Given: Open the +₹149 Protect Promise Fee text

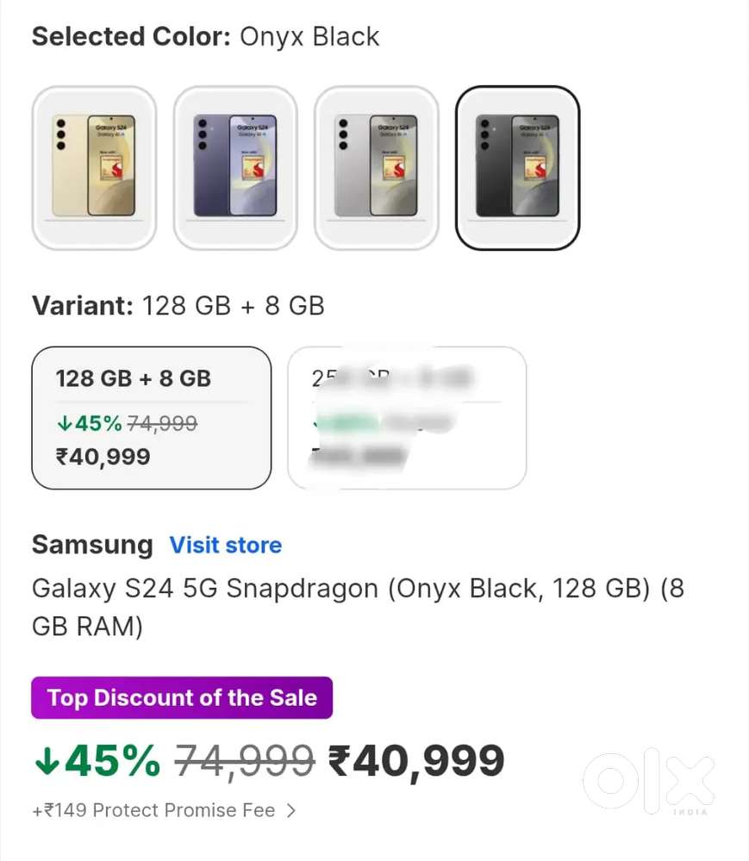Looking at the screenshot, I should [x=153, y=810].
